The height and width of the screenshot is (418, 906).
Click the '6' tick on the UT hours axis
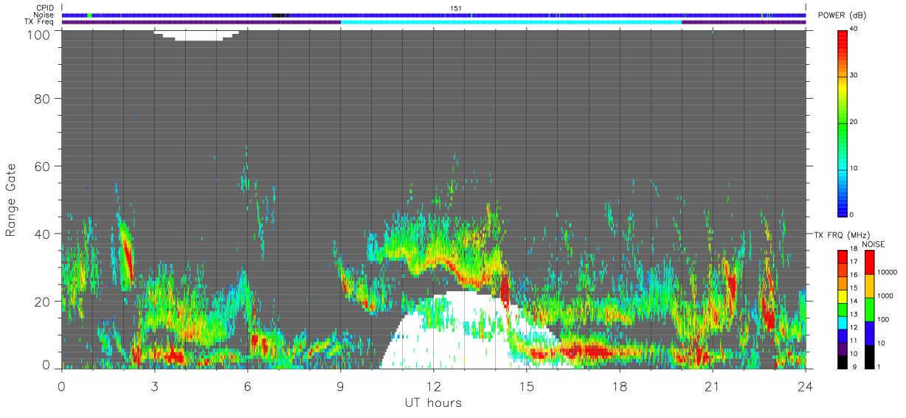pos(247,386)
